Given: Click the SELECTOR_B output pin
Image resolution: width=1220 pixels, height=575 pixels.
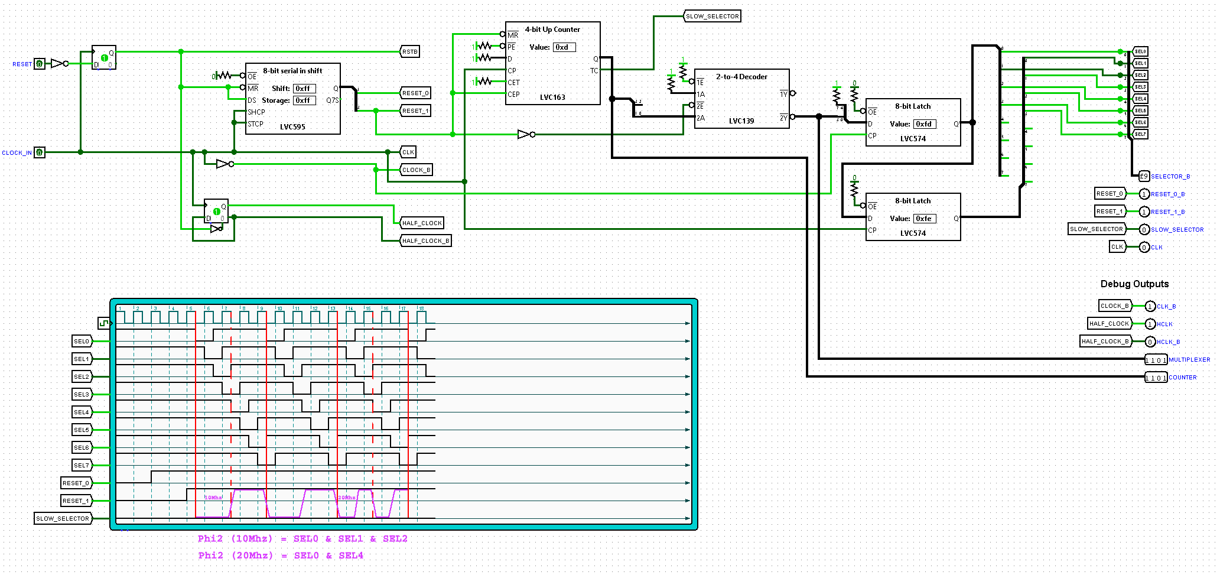Looking at the screenshot, I should click(1144, 176).
